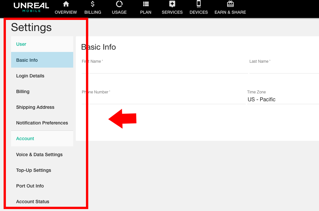319x211 pixels.
Task: Open Voice & Data Settings
Action: (42, 154)
